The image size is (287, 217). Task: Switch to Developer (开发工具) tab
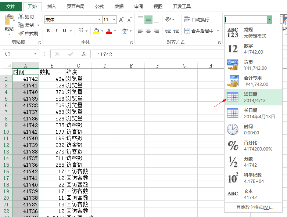coord(182,7)
